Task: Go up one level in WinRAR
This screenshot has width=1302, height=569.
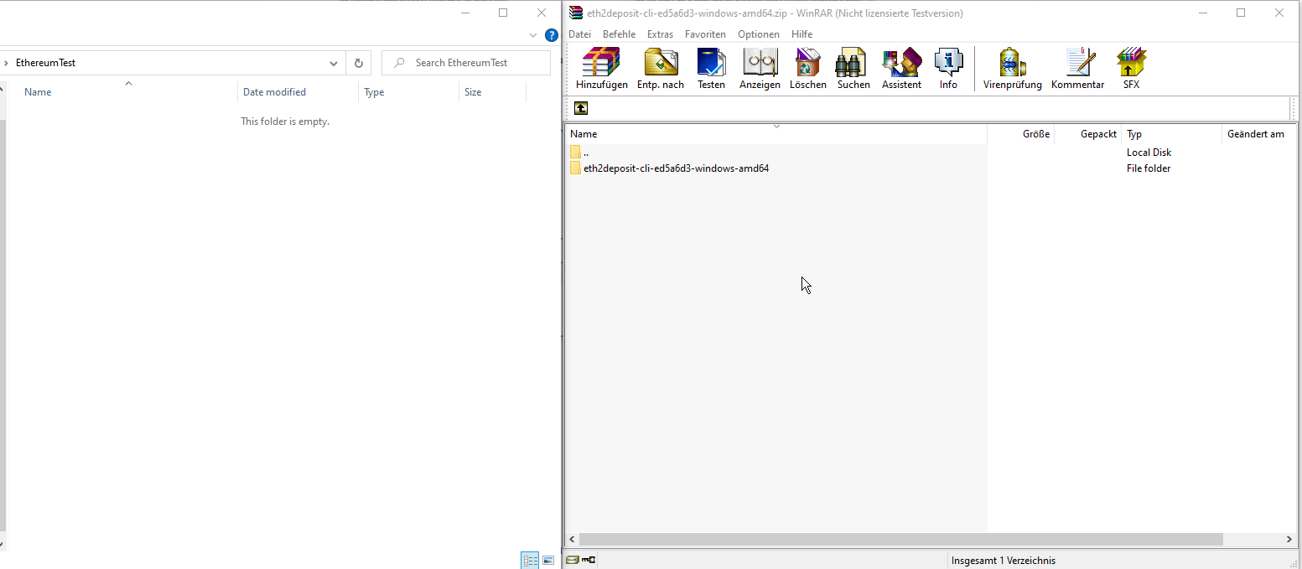Action: tap(581, 108)
